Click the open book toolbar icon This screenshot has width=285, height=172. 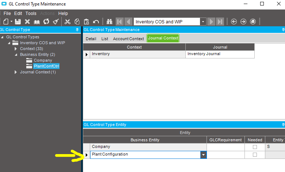click(37, 22)
